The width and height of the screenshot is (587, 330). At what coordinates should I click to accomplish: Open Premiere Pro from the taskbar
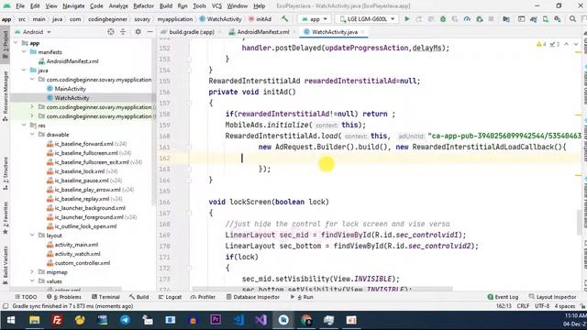pyautogui.click(x=216, y=320)
